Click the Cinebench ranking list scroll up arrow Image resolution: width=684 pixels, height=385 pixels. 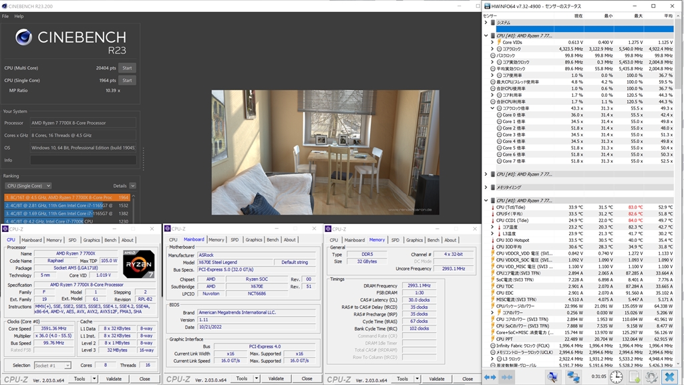point(134,196)
